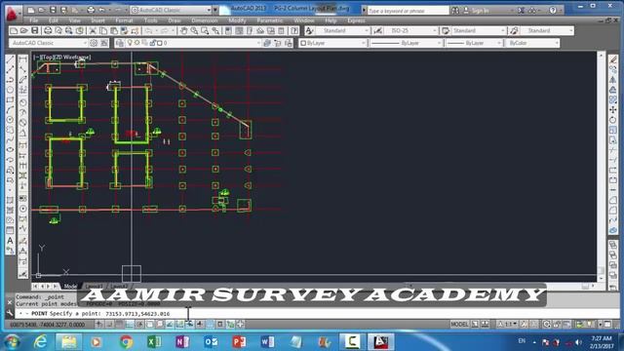624x351 pixels.
Task: Click the Zoom Realtime magnifier icon
Action: (x=194, y=30)
